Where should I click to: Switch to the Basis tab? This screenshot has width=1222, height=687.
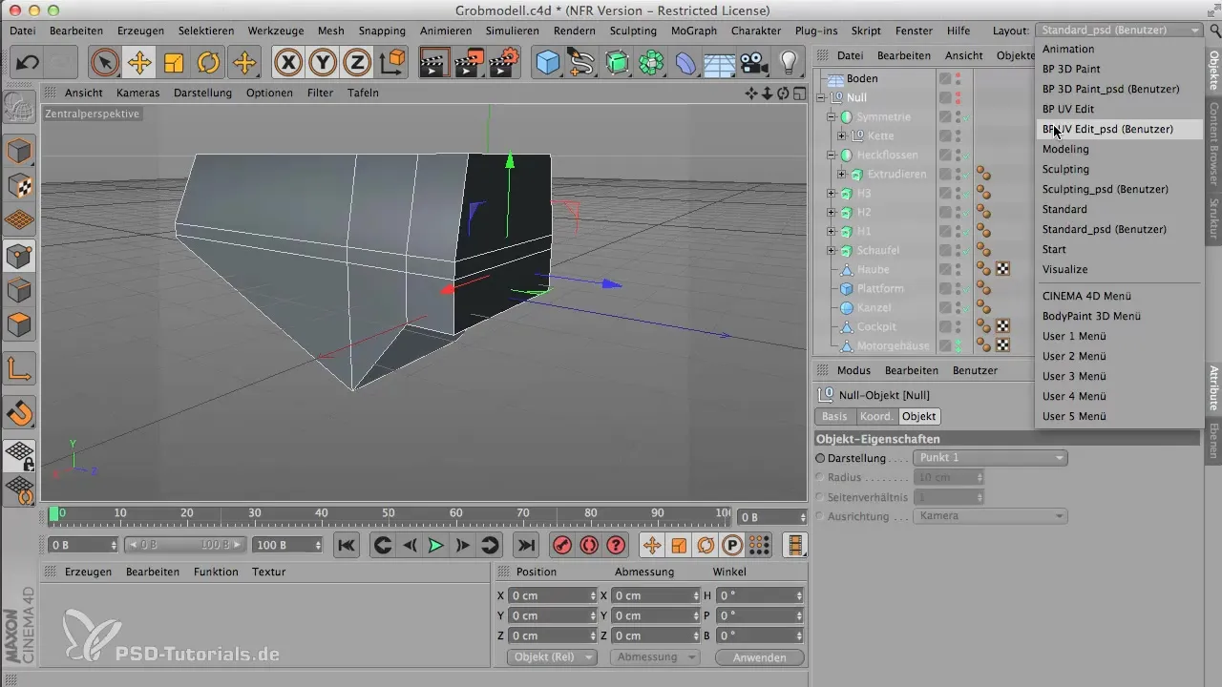tap(834, 416)
